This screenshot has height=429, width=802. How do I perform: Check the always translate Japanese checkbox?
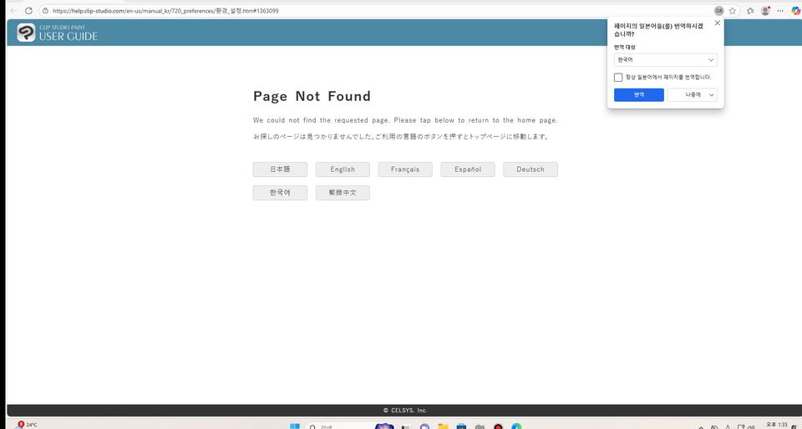click(x=618, y=77)
